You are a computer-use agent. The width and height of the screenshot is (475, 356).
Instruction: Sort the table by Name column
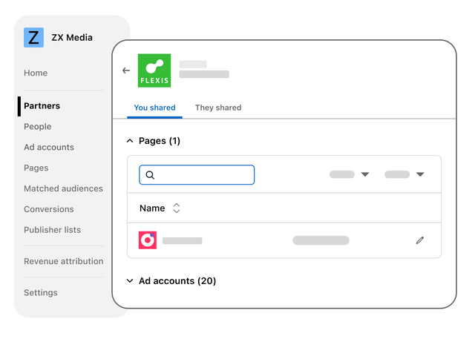[x=177, y=208]
